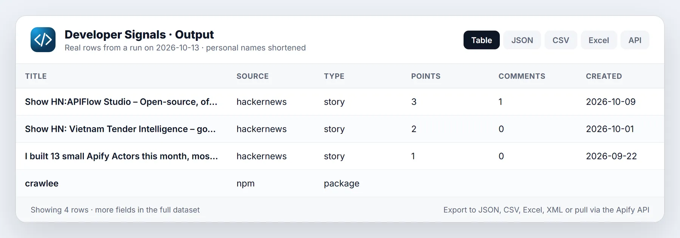Click the 'Developer Signals · Output' heading

click(139, 35)
